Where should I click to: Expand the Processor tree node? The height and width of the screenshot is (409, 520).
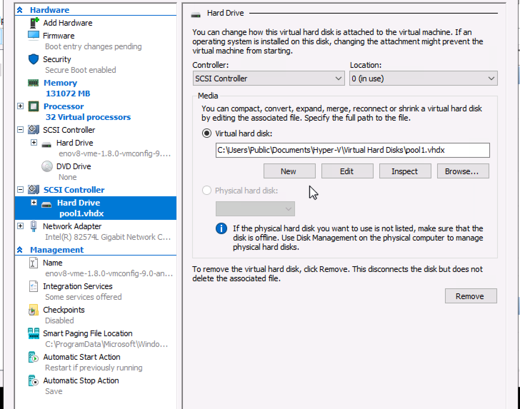click(20, 106)
